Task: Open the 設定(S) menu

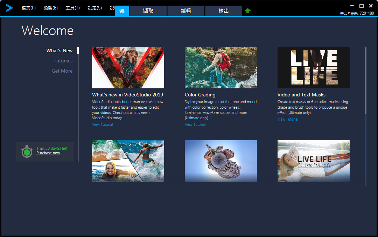Action: tap(94, 8)
